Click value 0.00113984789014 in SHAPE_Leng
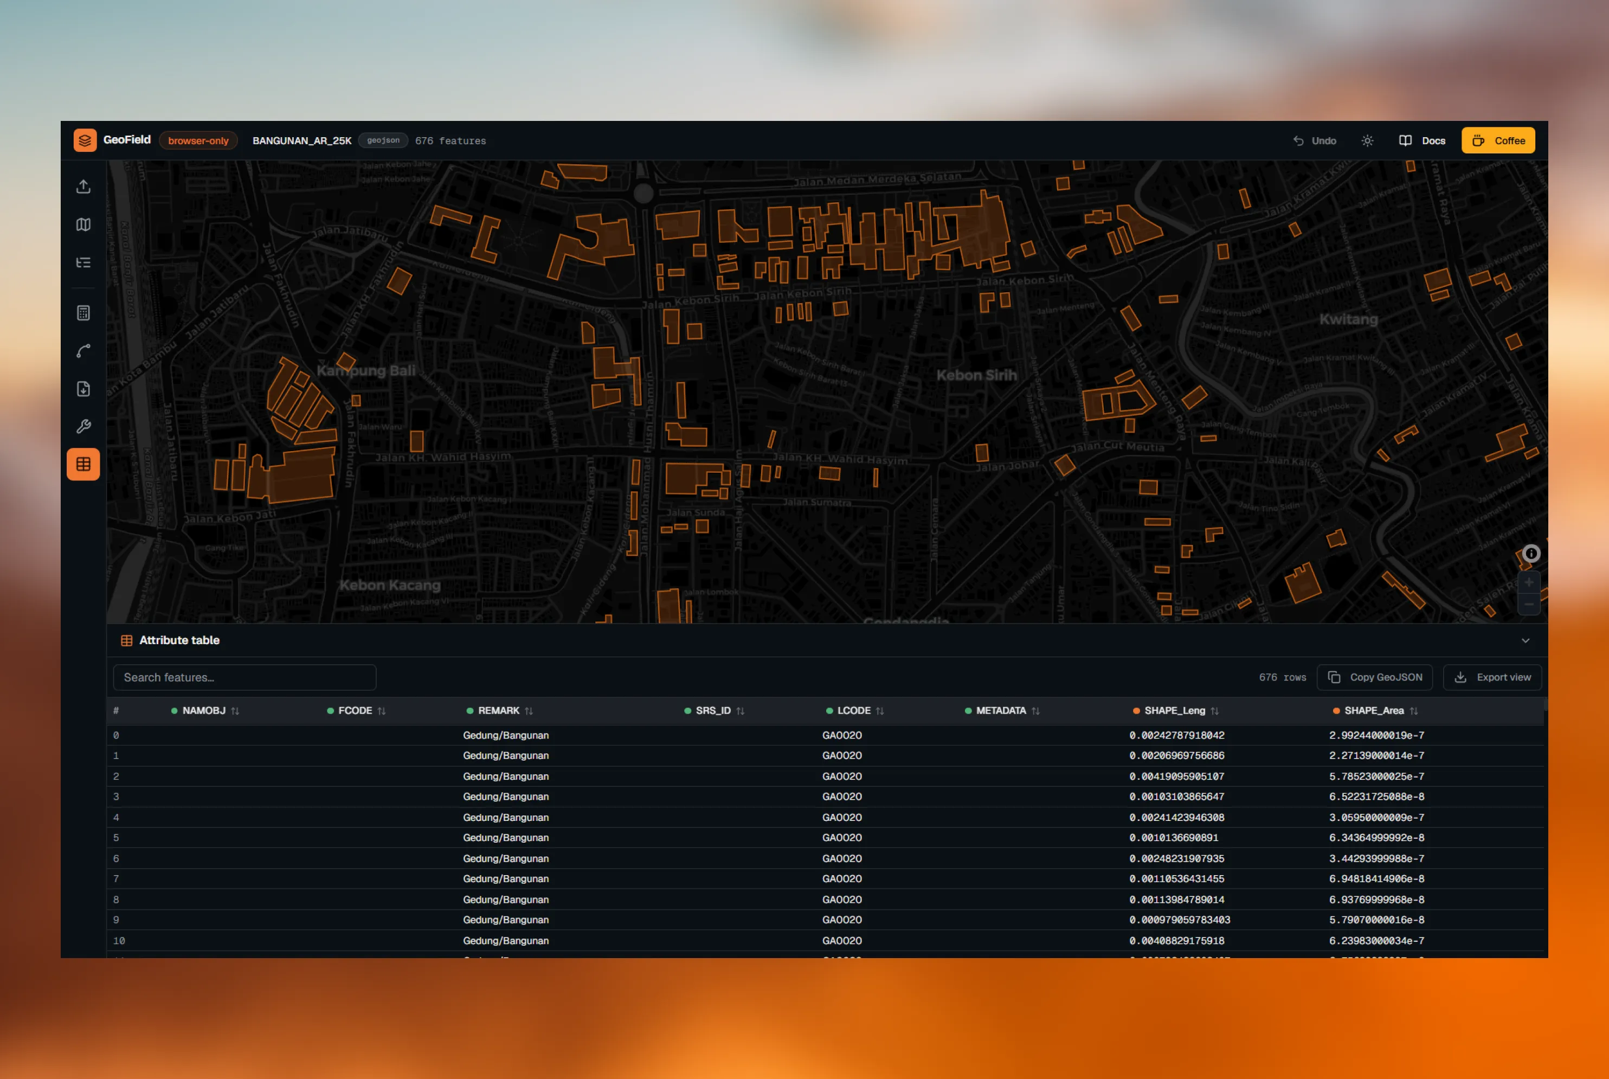The image size is (1609, 1079). coord(1176,900)
